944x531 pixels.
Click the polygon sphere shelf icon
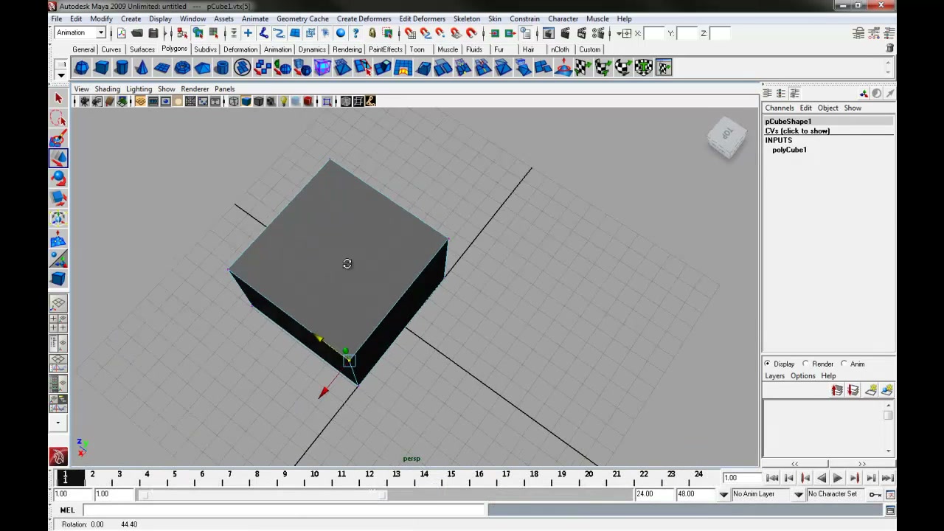pos(82,68)
